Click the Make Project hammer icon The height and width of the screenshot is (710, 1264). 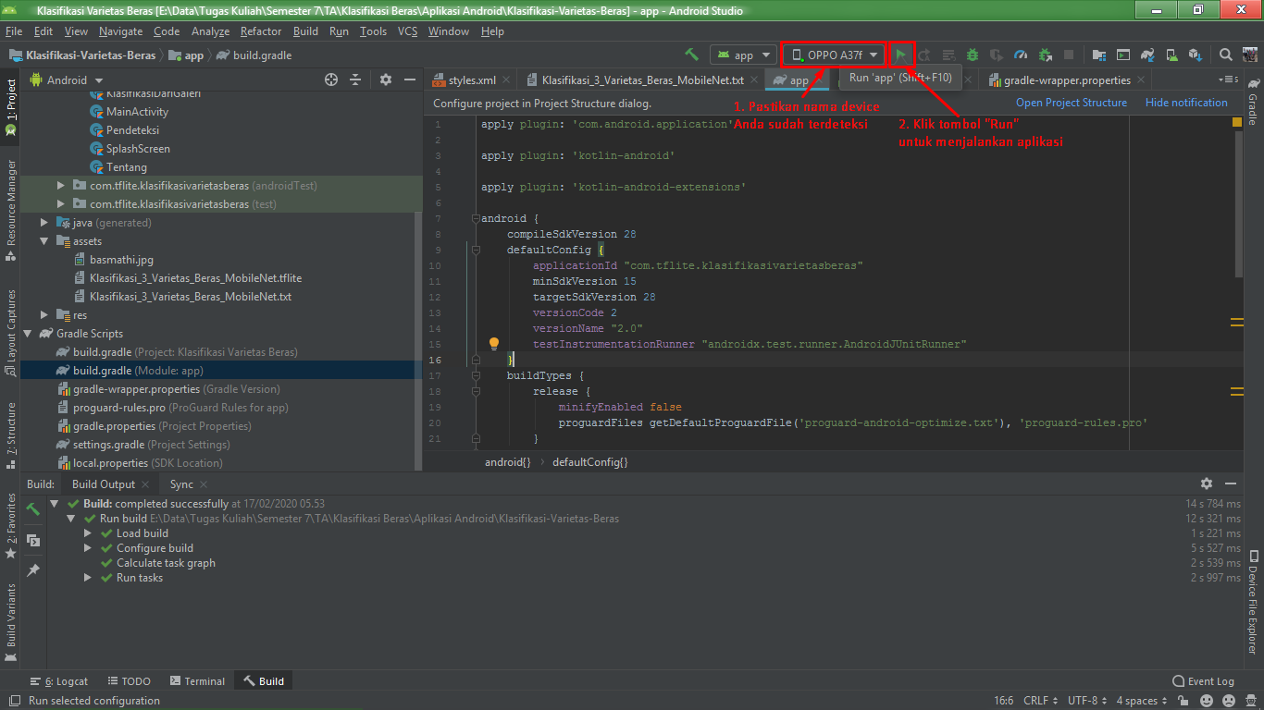tap(691, 55)
